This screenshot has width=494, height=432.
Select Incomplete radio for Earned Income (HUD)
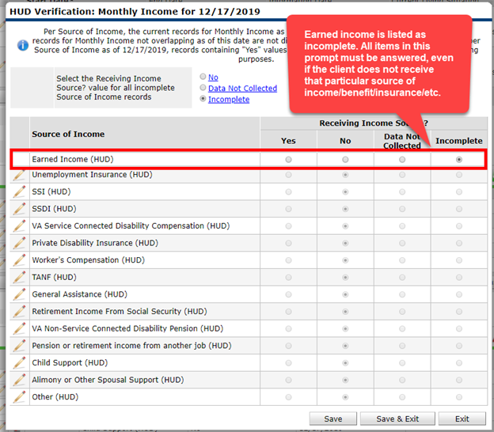(x=459, y=159)
